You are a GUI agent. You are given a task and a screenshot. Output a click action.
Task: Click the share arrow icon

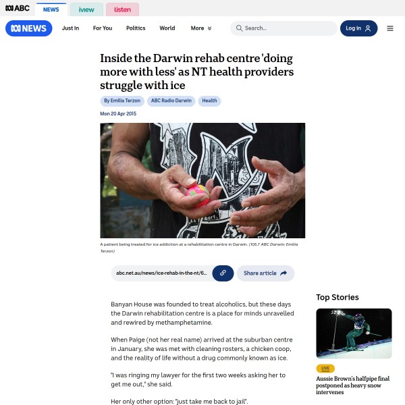(283, 273)
